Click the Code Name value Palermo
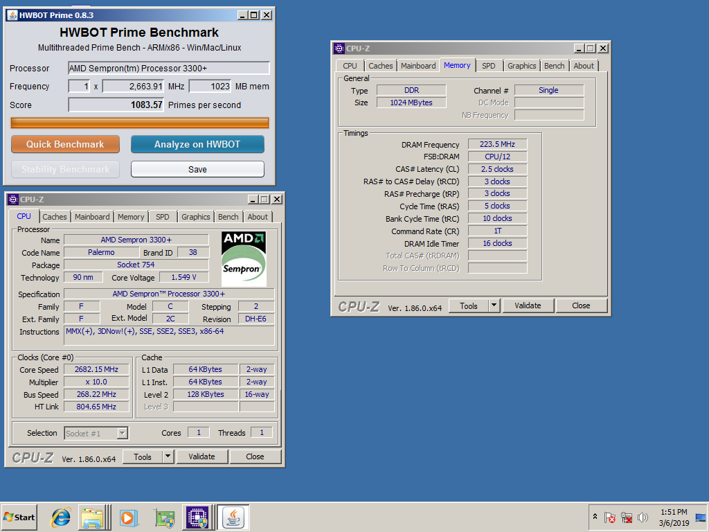The width and height of the screenshot is (709, 532). coord(101,252)
